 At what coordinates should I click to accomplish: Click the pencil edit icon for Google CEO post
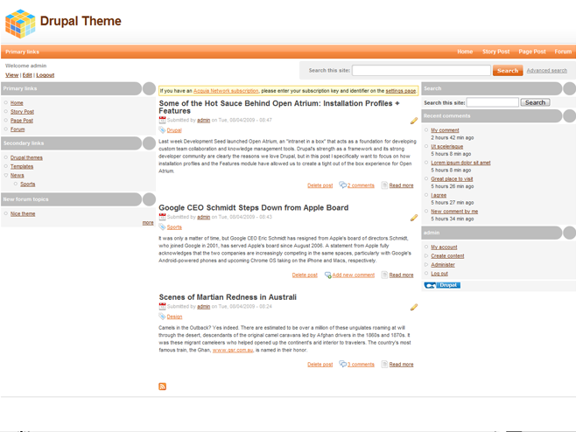pos(414,218)
